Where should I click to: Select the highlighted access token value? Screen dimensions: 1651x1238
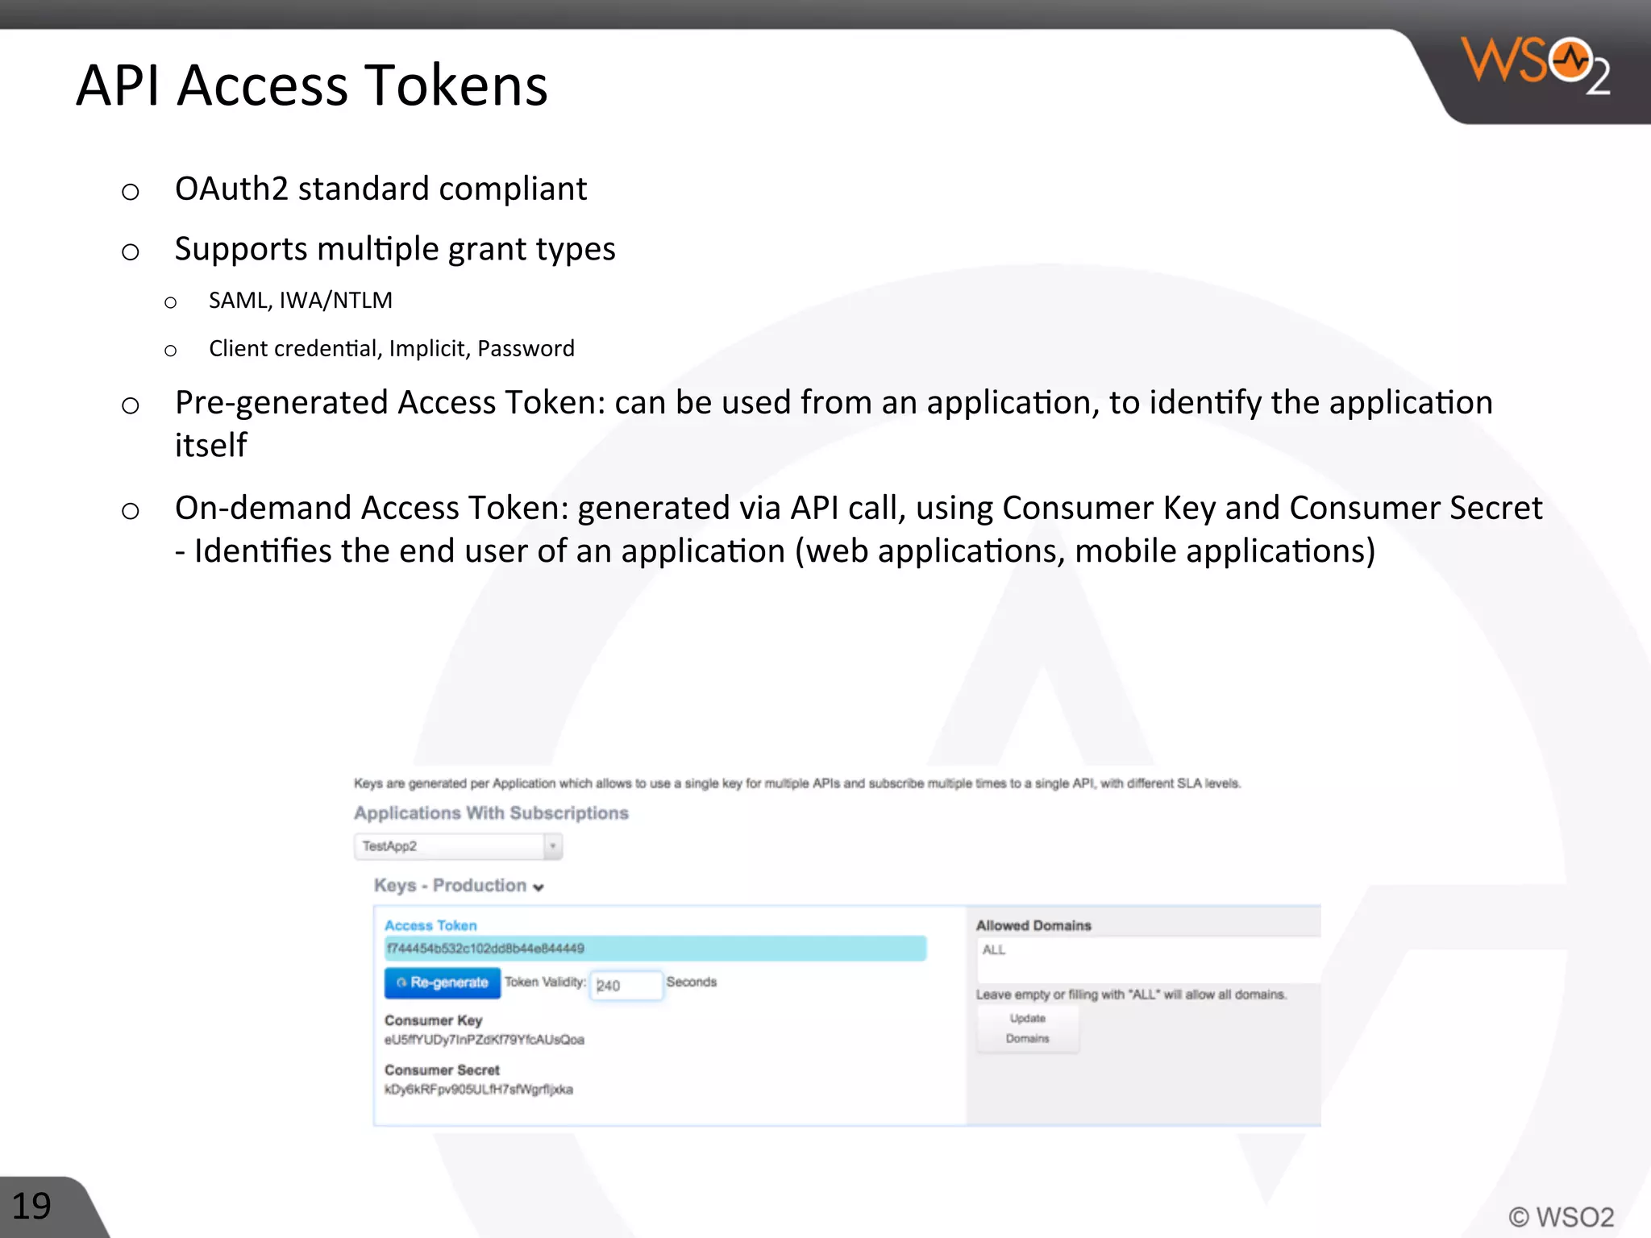click(x=655, y=949)
